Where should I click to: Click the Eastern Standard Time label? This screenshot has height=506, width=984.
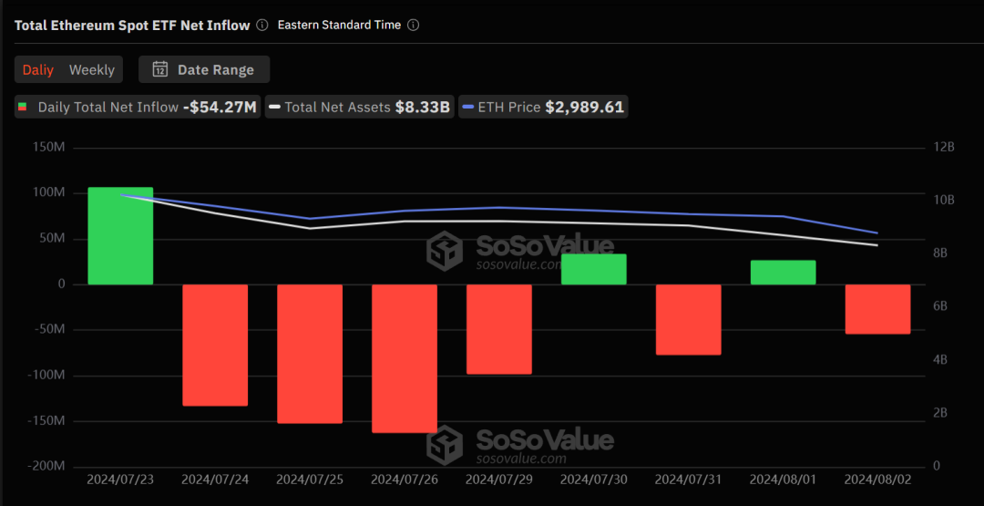[339, 26]
